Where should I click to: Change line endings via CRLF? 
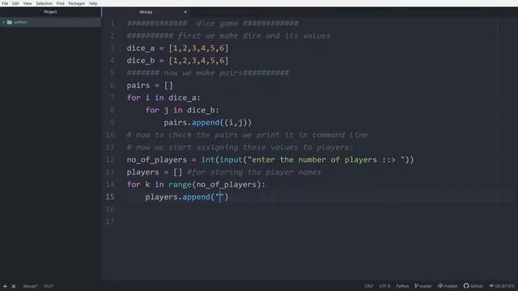369,286
